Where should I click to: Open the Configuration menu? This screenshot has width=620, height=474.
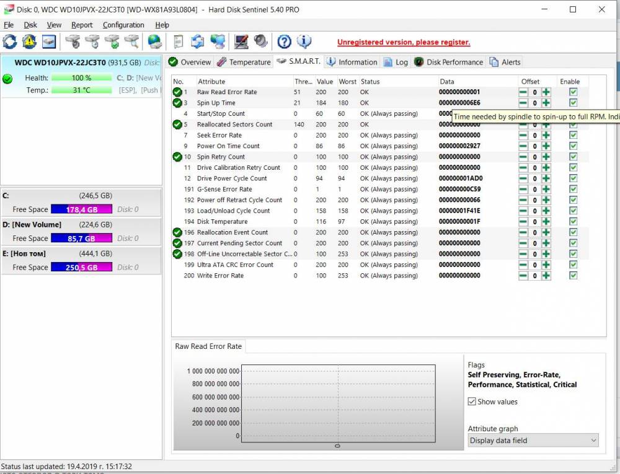[x=123, y=25]
